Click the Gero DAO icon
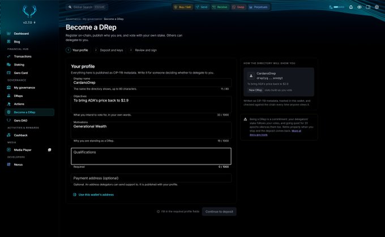Screen dimensions: 385x237 9,120
